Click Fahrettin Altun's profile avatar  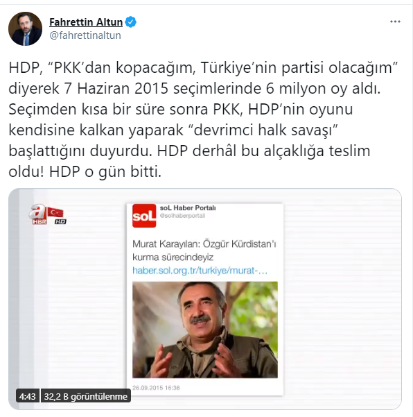(25, 28)
